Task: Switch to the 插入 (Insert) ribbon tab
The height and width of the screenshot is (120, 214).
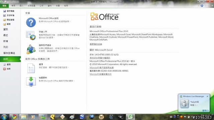Action: click(21, 6)
